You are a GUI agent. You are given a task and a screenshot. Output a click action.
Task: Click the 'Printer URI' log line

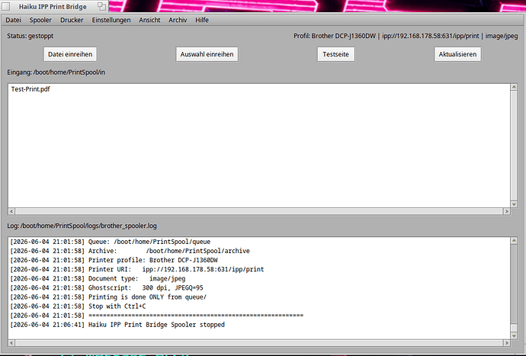137,269
